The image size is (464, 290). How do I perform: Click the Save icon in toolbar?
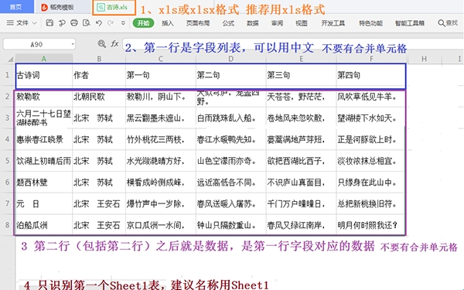49,22
